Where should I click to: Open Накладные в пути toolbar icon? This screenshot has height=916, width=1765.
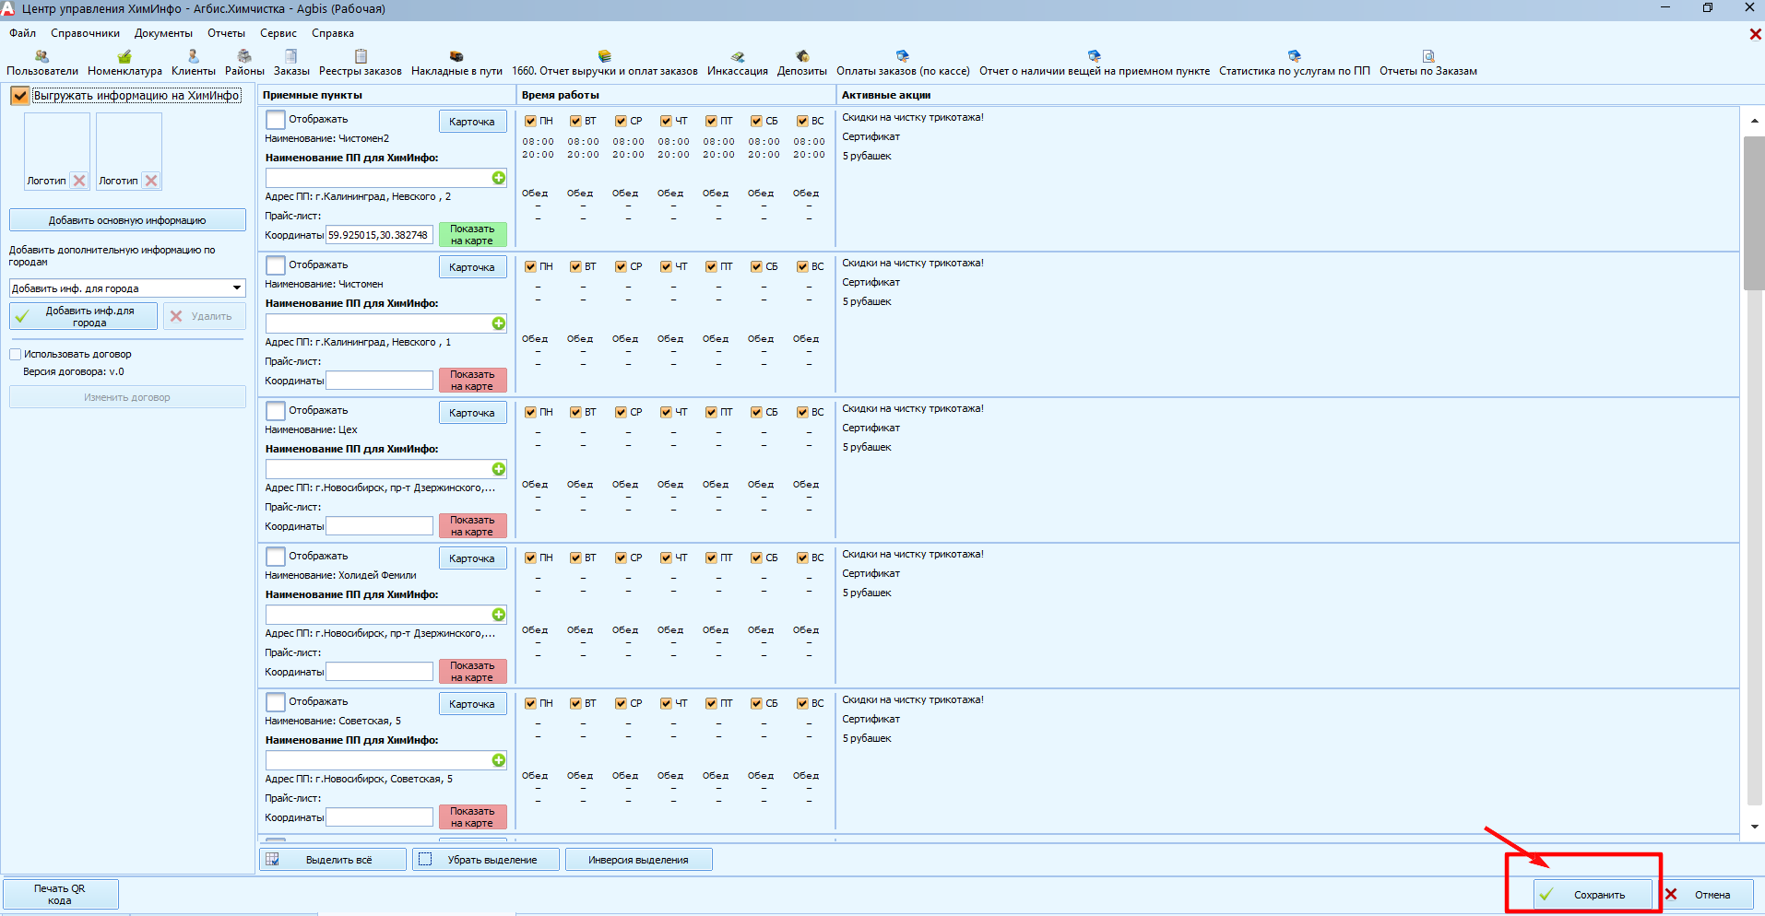tap(456, 64)
